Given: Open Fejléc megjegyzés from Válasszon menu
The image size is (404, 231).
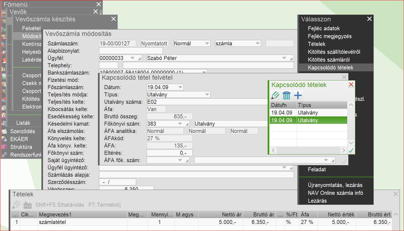Looking at the screenshot, I should 330,36.
